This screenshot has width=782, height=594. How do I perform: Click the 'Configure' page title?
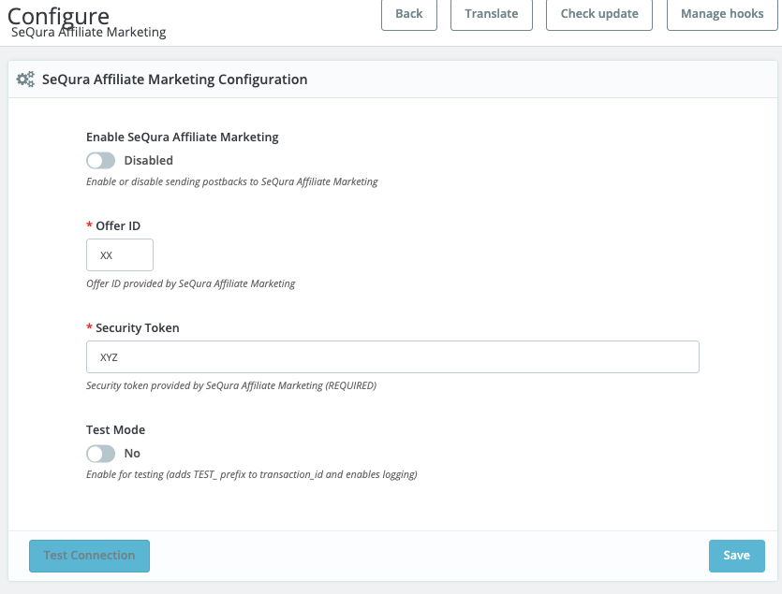click(x=58, y=16)
